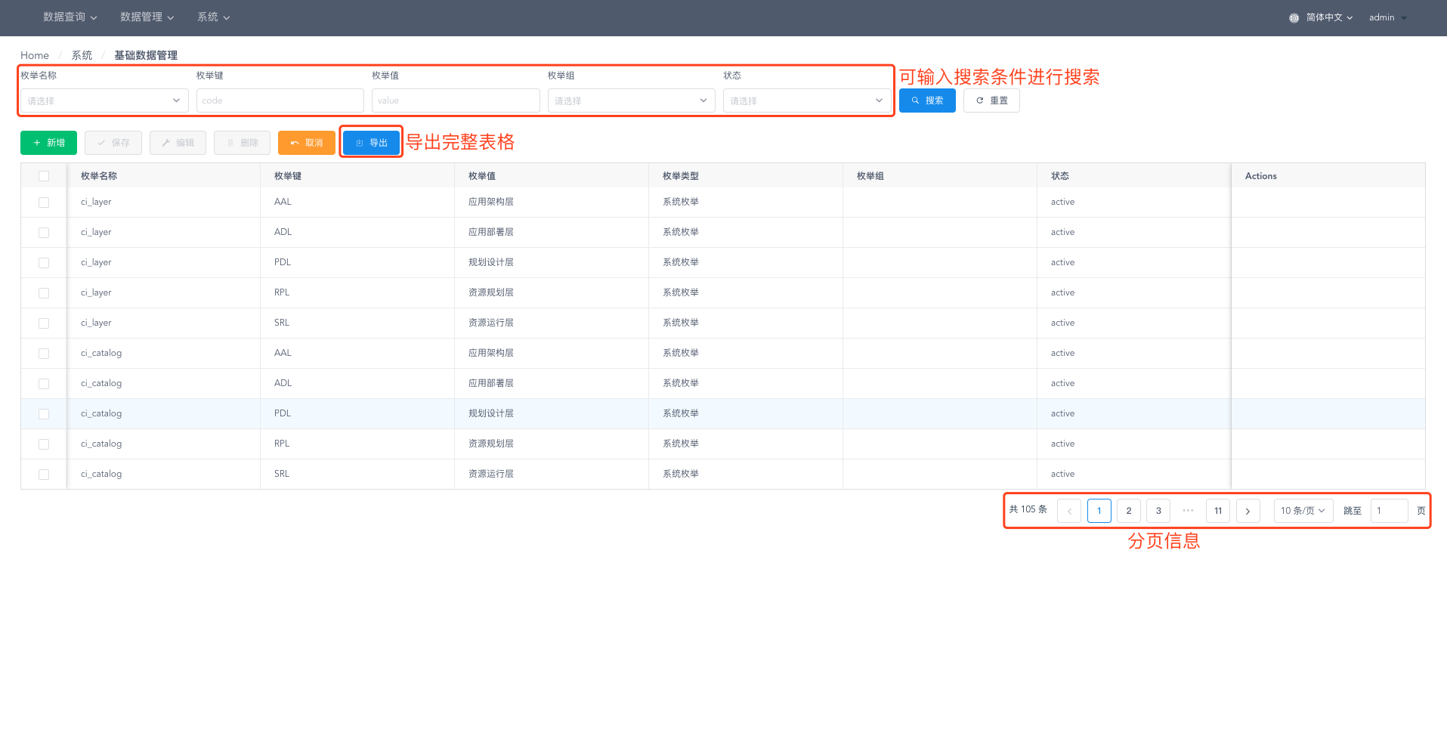
Task: Check the ci_catalog PDL row checkbox
Action: pyautogui.click(x=44, y=414)
